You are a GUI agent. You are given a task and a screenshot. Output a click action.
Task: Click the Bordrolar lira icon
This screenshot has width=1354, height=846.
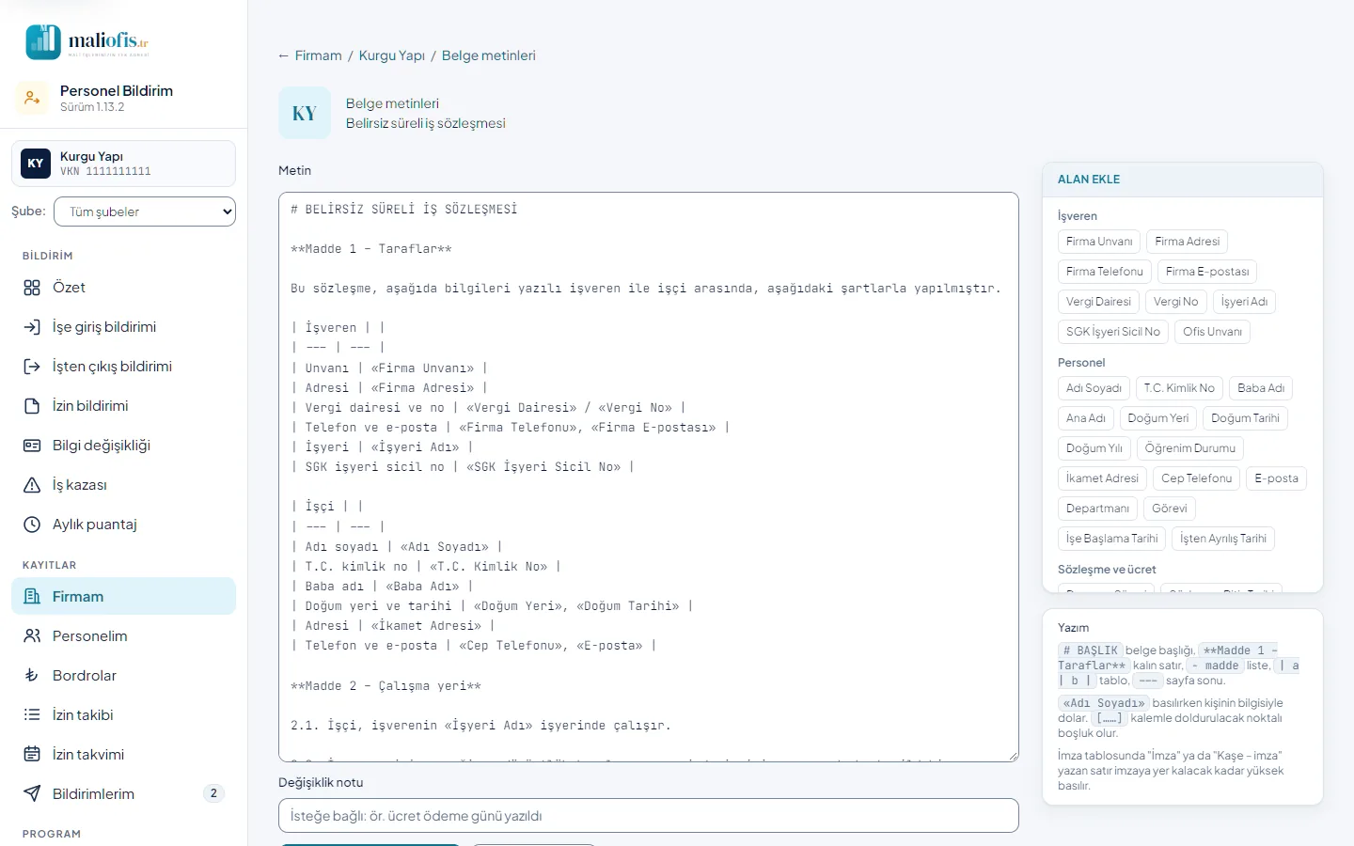click(32, 676)
